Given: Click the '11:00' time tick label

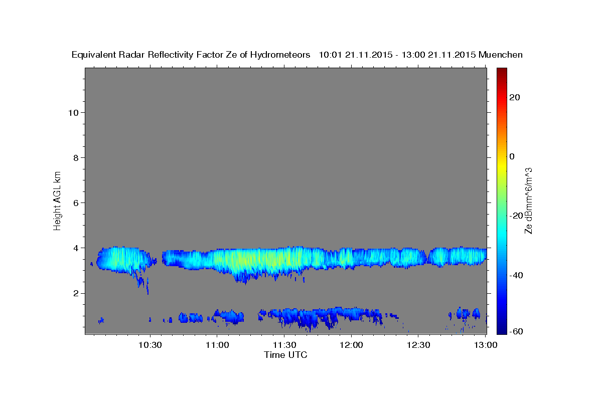Looking at the screenshot, I should tap(217, 345).
